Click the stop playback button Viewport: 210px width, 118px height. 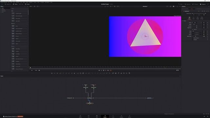point(104,70)
